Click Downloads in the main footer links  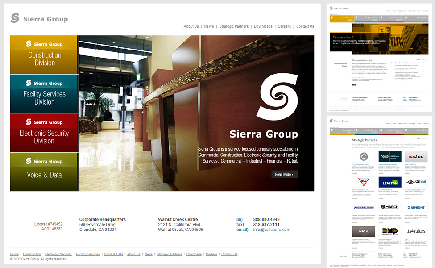click(194, 254)
